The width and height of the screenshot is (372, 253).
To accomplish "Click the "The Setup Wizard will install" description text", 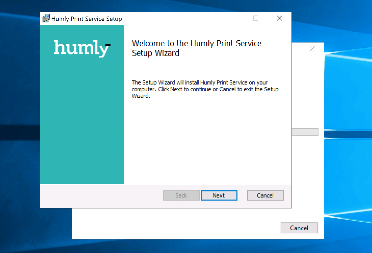I will point(205,89).
